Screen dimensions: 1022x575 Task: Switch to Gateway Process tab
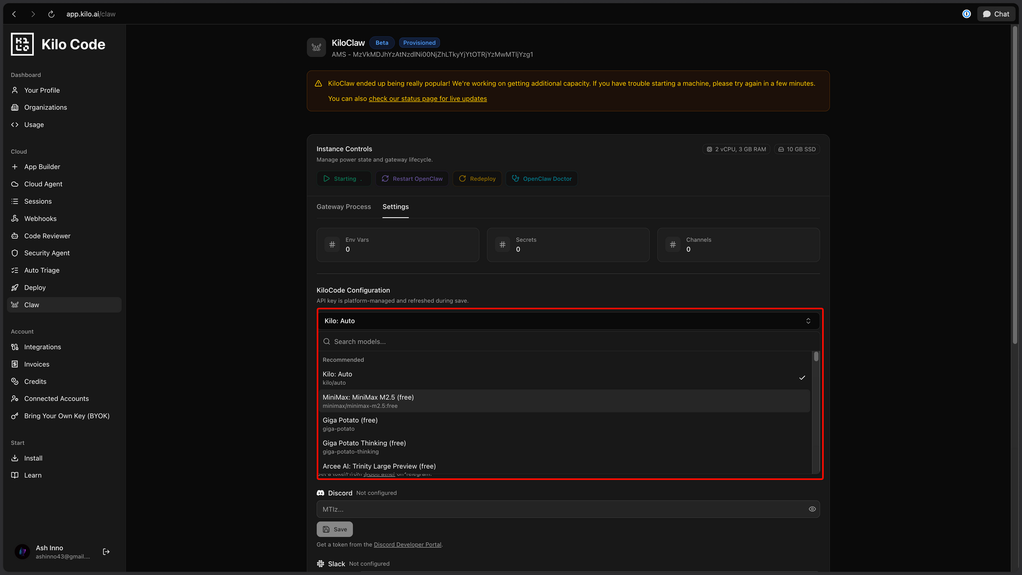(343, 207)
